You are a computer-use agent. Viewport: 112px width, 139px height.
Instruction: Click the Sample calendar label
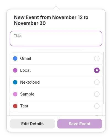click(27, 94)
